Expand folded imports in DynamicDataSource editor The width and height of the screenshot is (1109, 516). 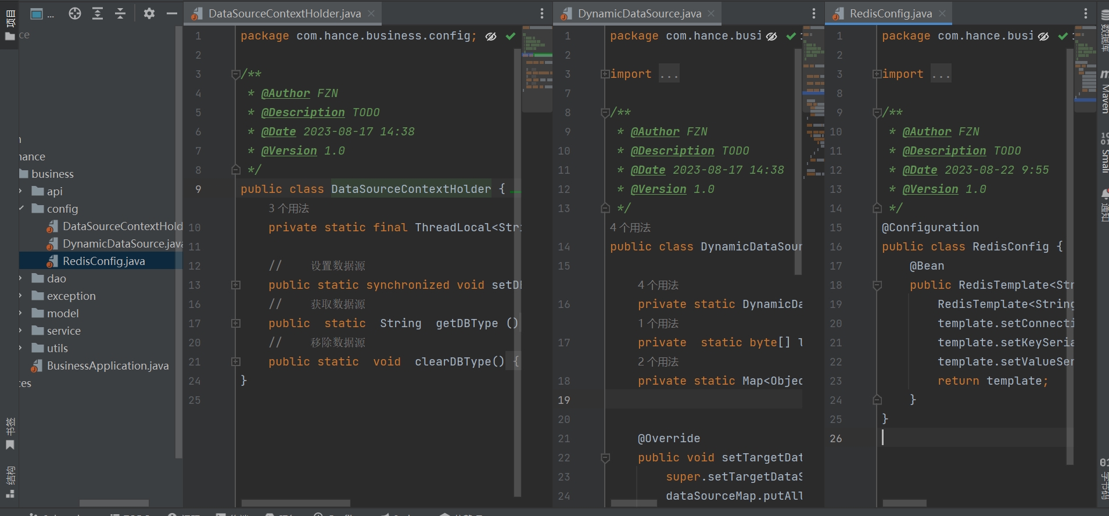[605, 74]
